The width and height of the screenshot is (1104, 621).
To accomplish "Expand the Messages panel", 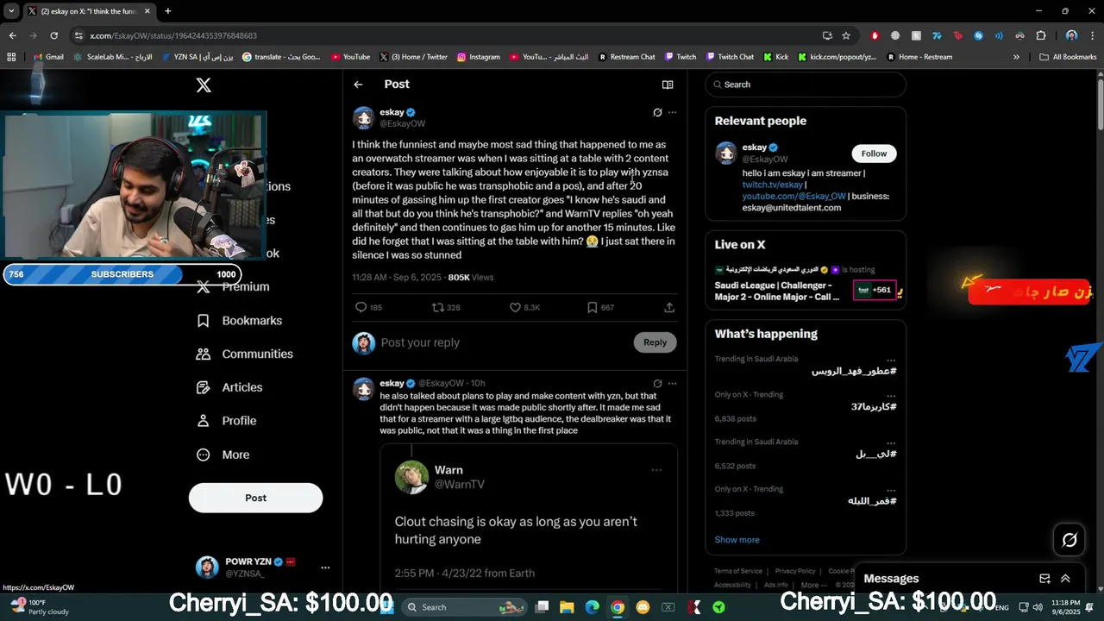I will pyautogui.click(x=1065, y=579).
